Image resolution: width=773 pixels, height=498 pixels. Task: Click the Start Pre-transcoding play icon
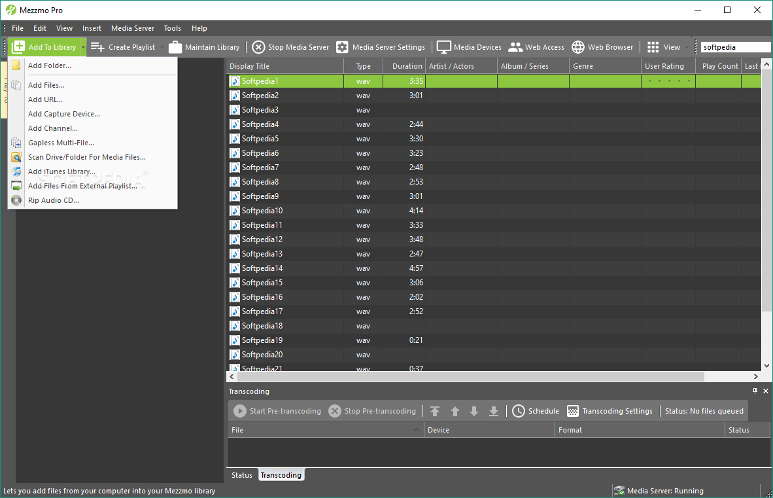239,411
